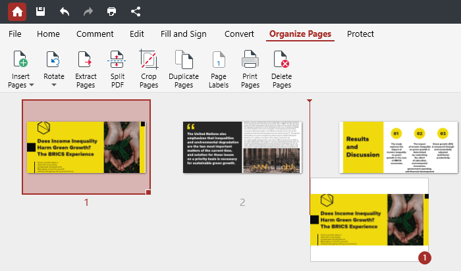Image resolution: width=461 pixels, height=271 pixels.
Task: Open the Edit tab
Action: pyautogui.click(x=137, y=34)
